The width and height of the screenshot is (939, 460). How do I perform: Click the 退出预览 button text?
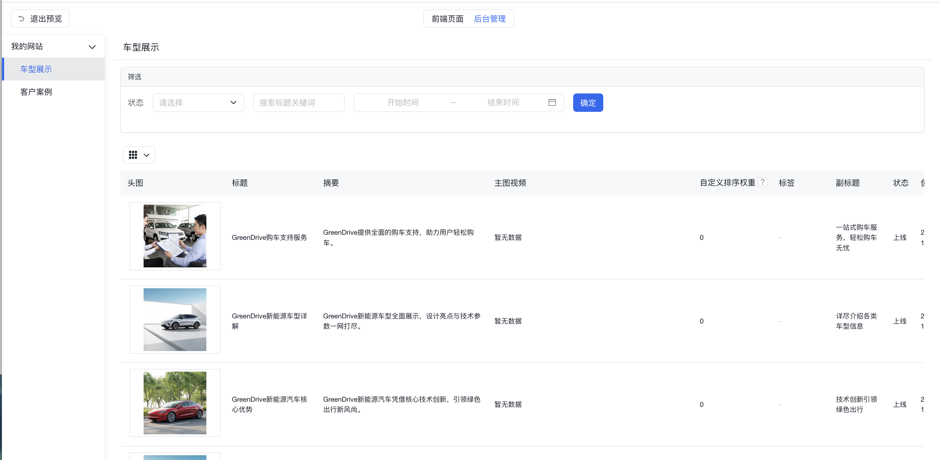pos(46,19)
